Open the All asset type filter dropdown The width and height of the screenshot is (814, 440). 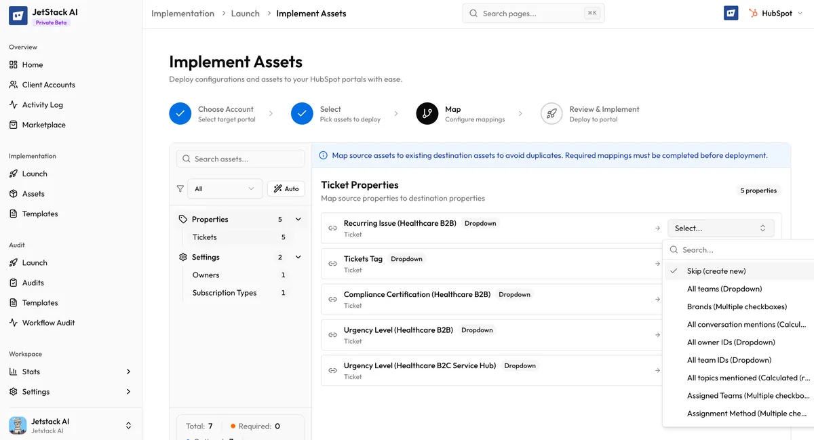(225, 188)
